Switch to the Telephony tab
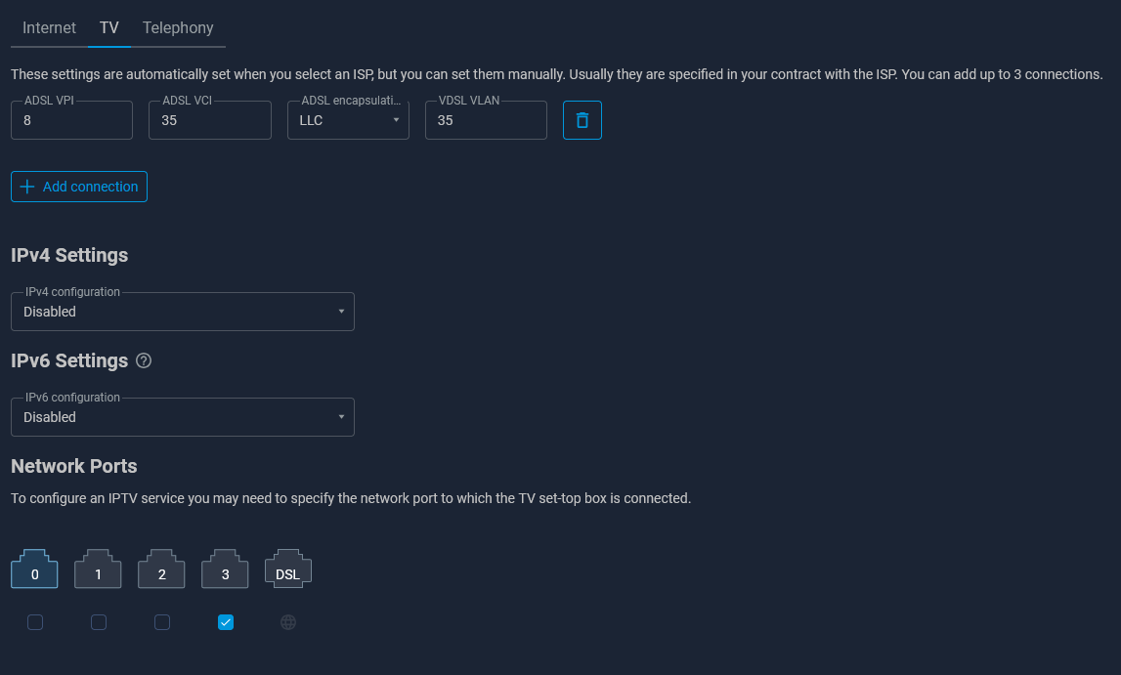 click(178, 27)
